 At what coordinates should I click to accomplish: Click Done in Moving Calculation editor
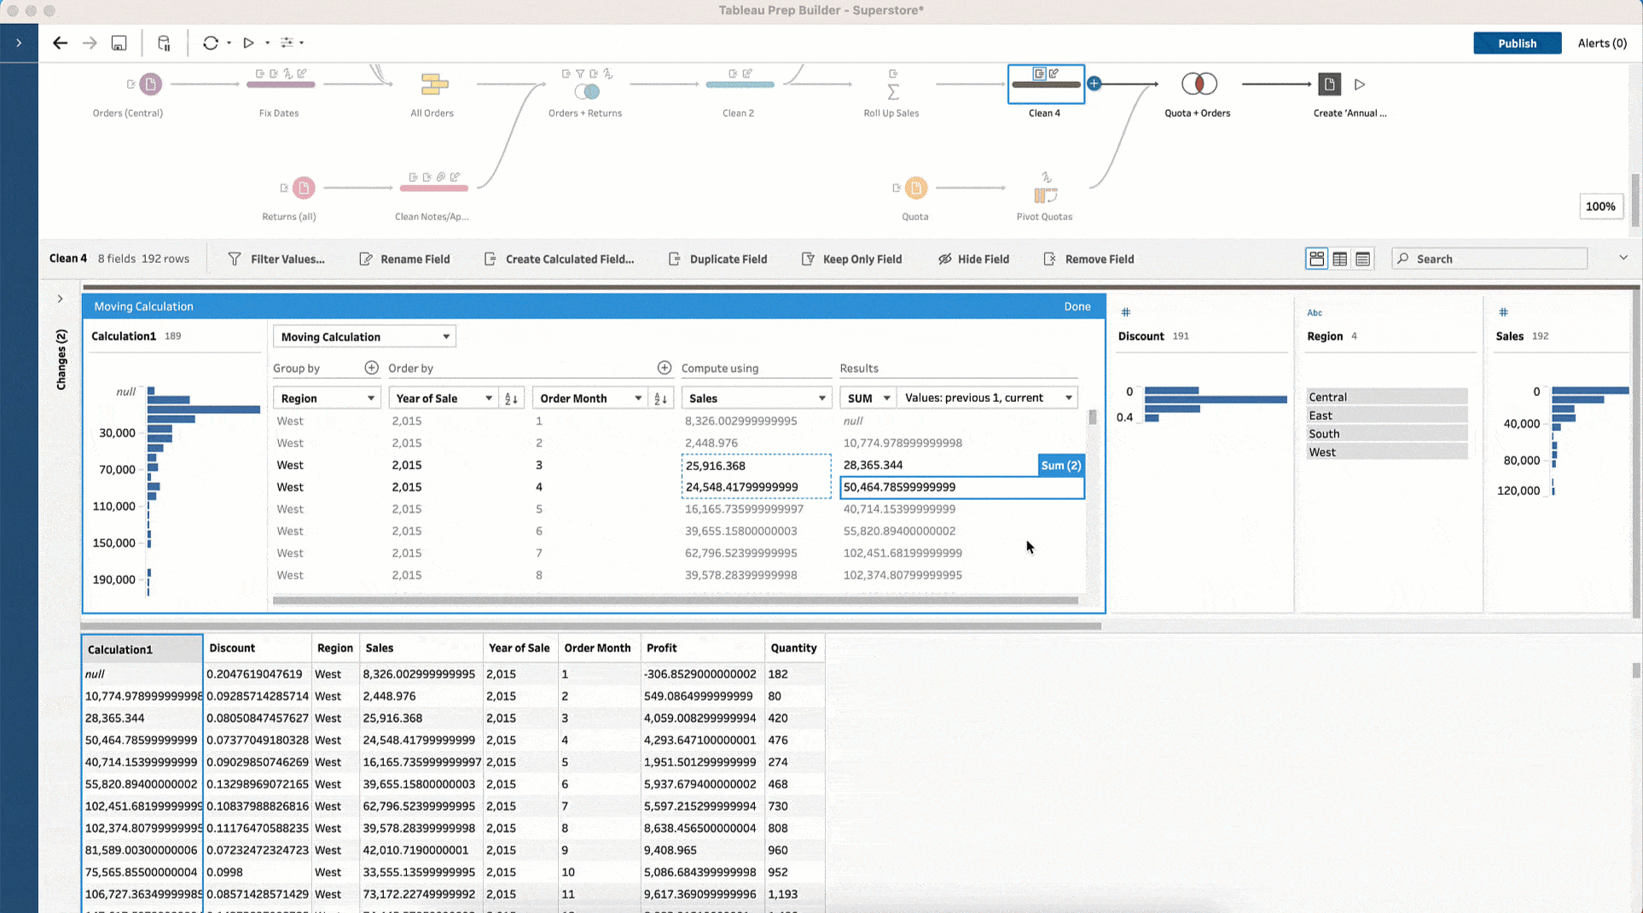[x=1077, y=306]
